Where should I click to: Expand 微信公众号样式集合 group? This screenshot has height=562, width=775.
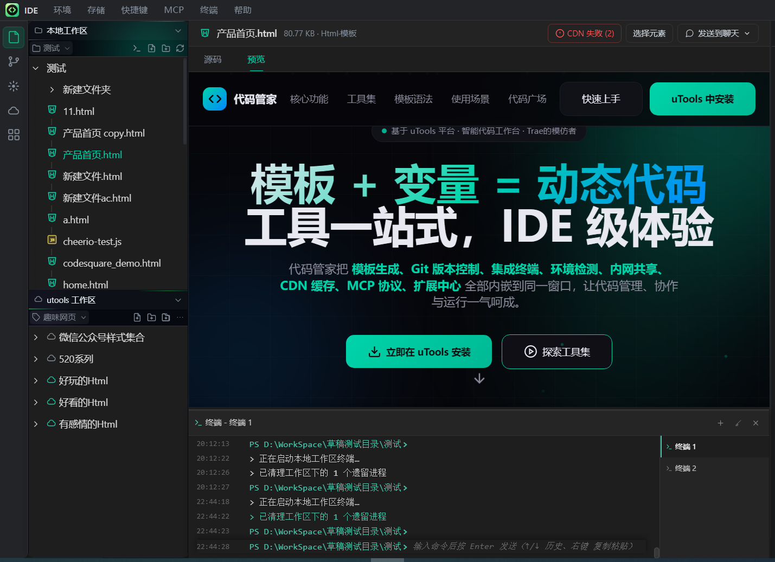(x=36, y=338)
